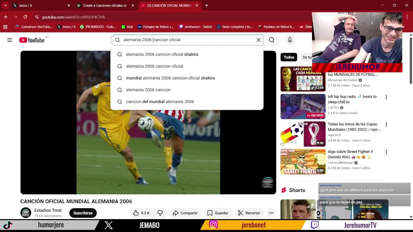
Task: Select suggestion 'alemania 2006 cancion oficial shakira'
Action: point(187,54)
